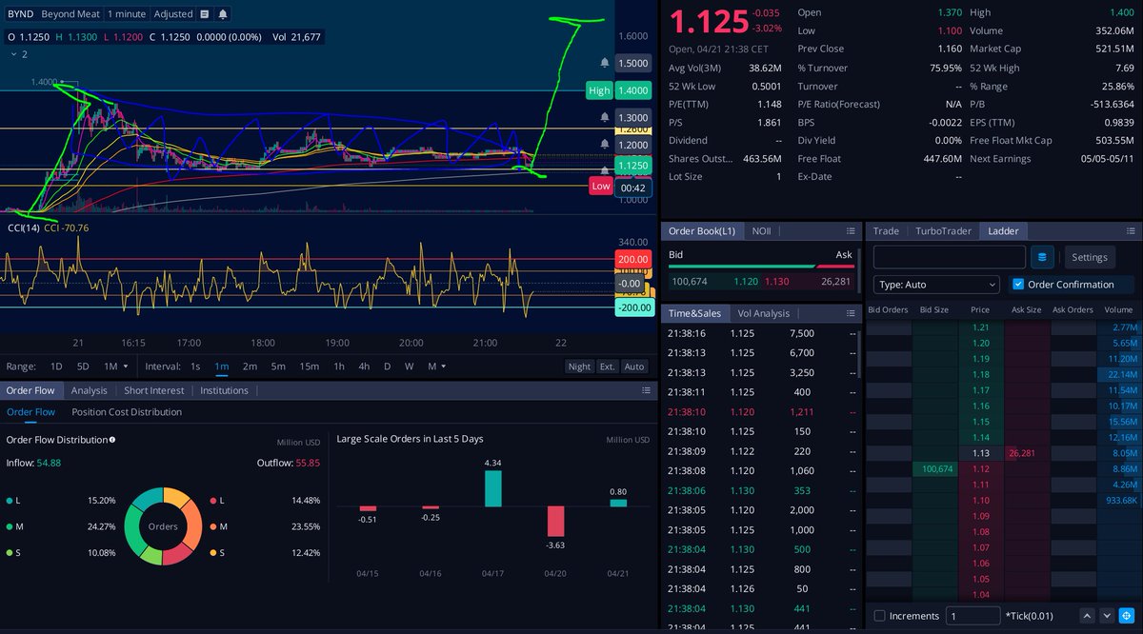The width and height of the screenshot is (1143, 634).
Task: Click the alert bell at 1.5000 price
Action: pyautogui.click(x=603, y=63)
